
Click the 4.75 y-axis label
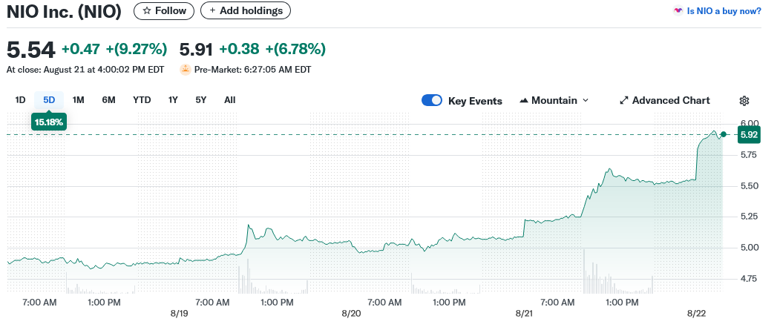[x=750, y=279]
